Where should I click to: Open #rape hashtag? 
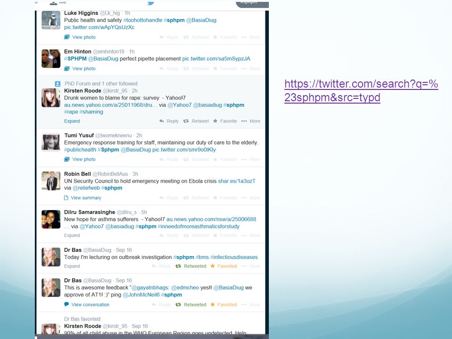click(71, 112)
